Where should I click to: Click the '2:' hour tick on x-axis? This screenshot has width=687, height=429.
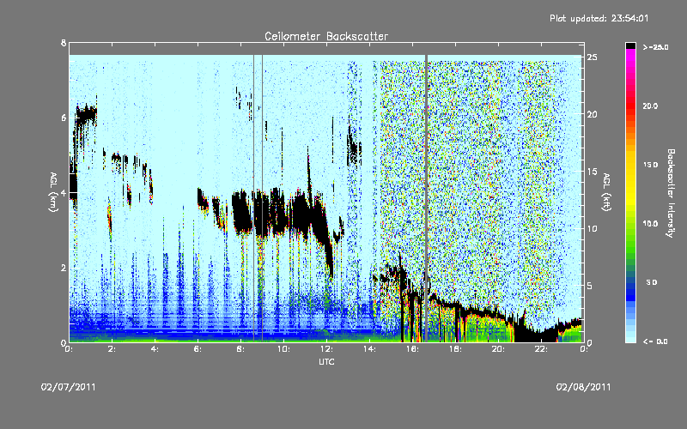[x=112, y=349]
